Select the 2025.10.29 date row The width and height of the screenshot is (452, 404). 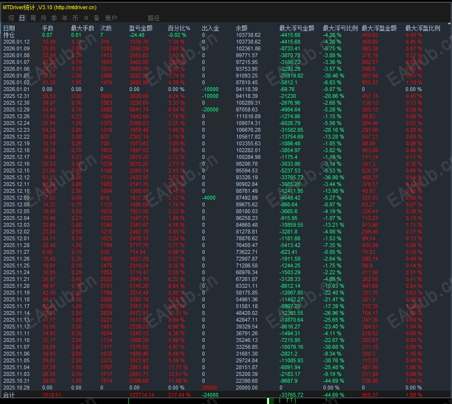coord(16,388)
